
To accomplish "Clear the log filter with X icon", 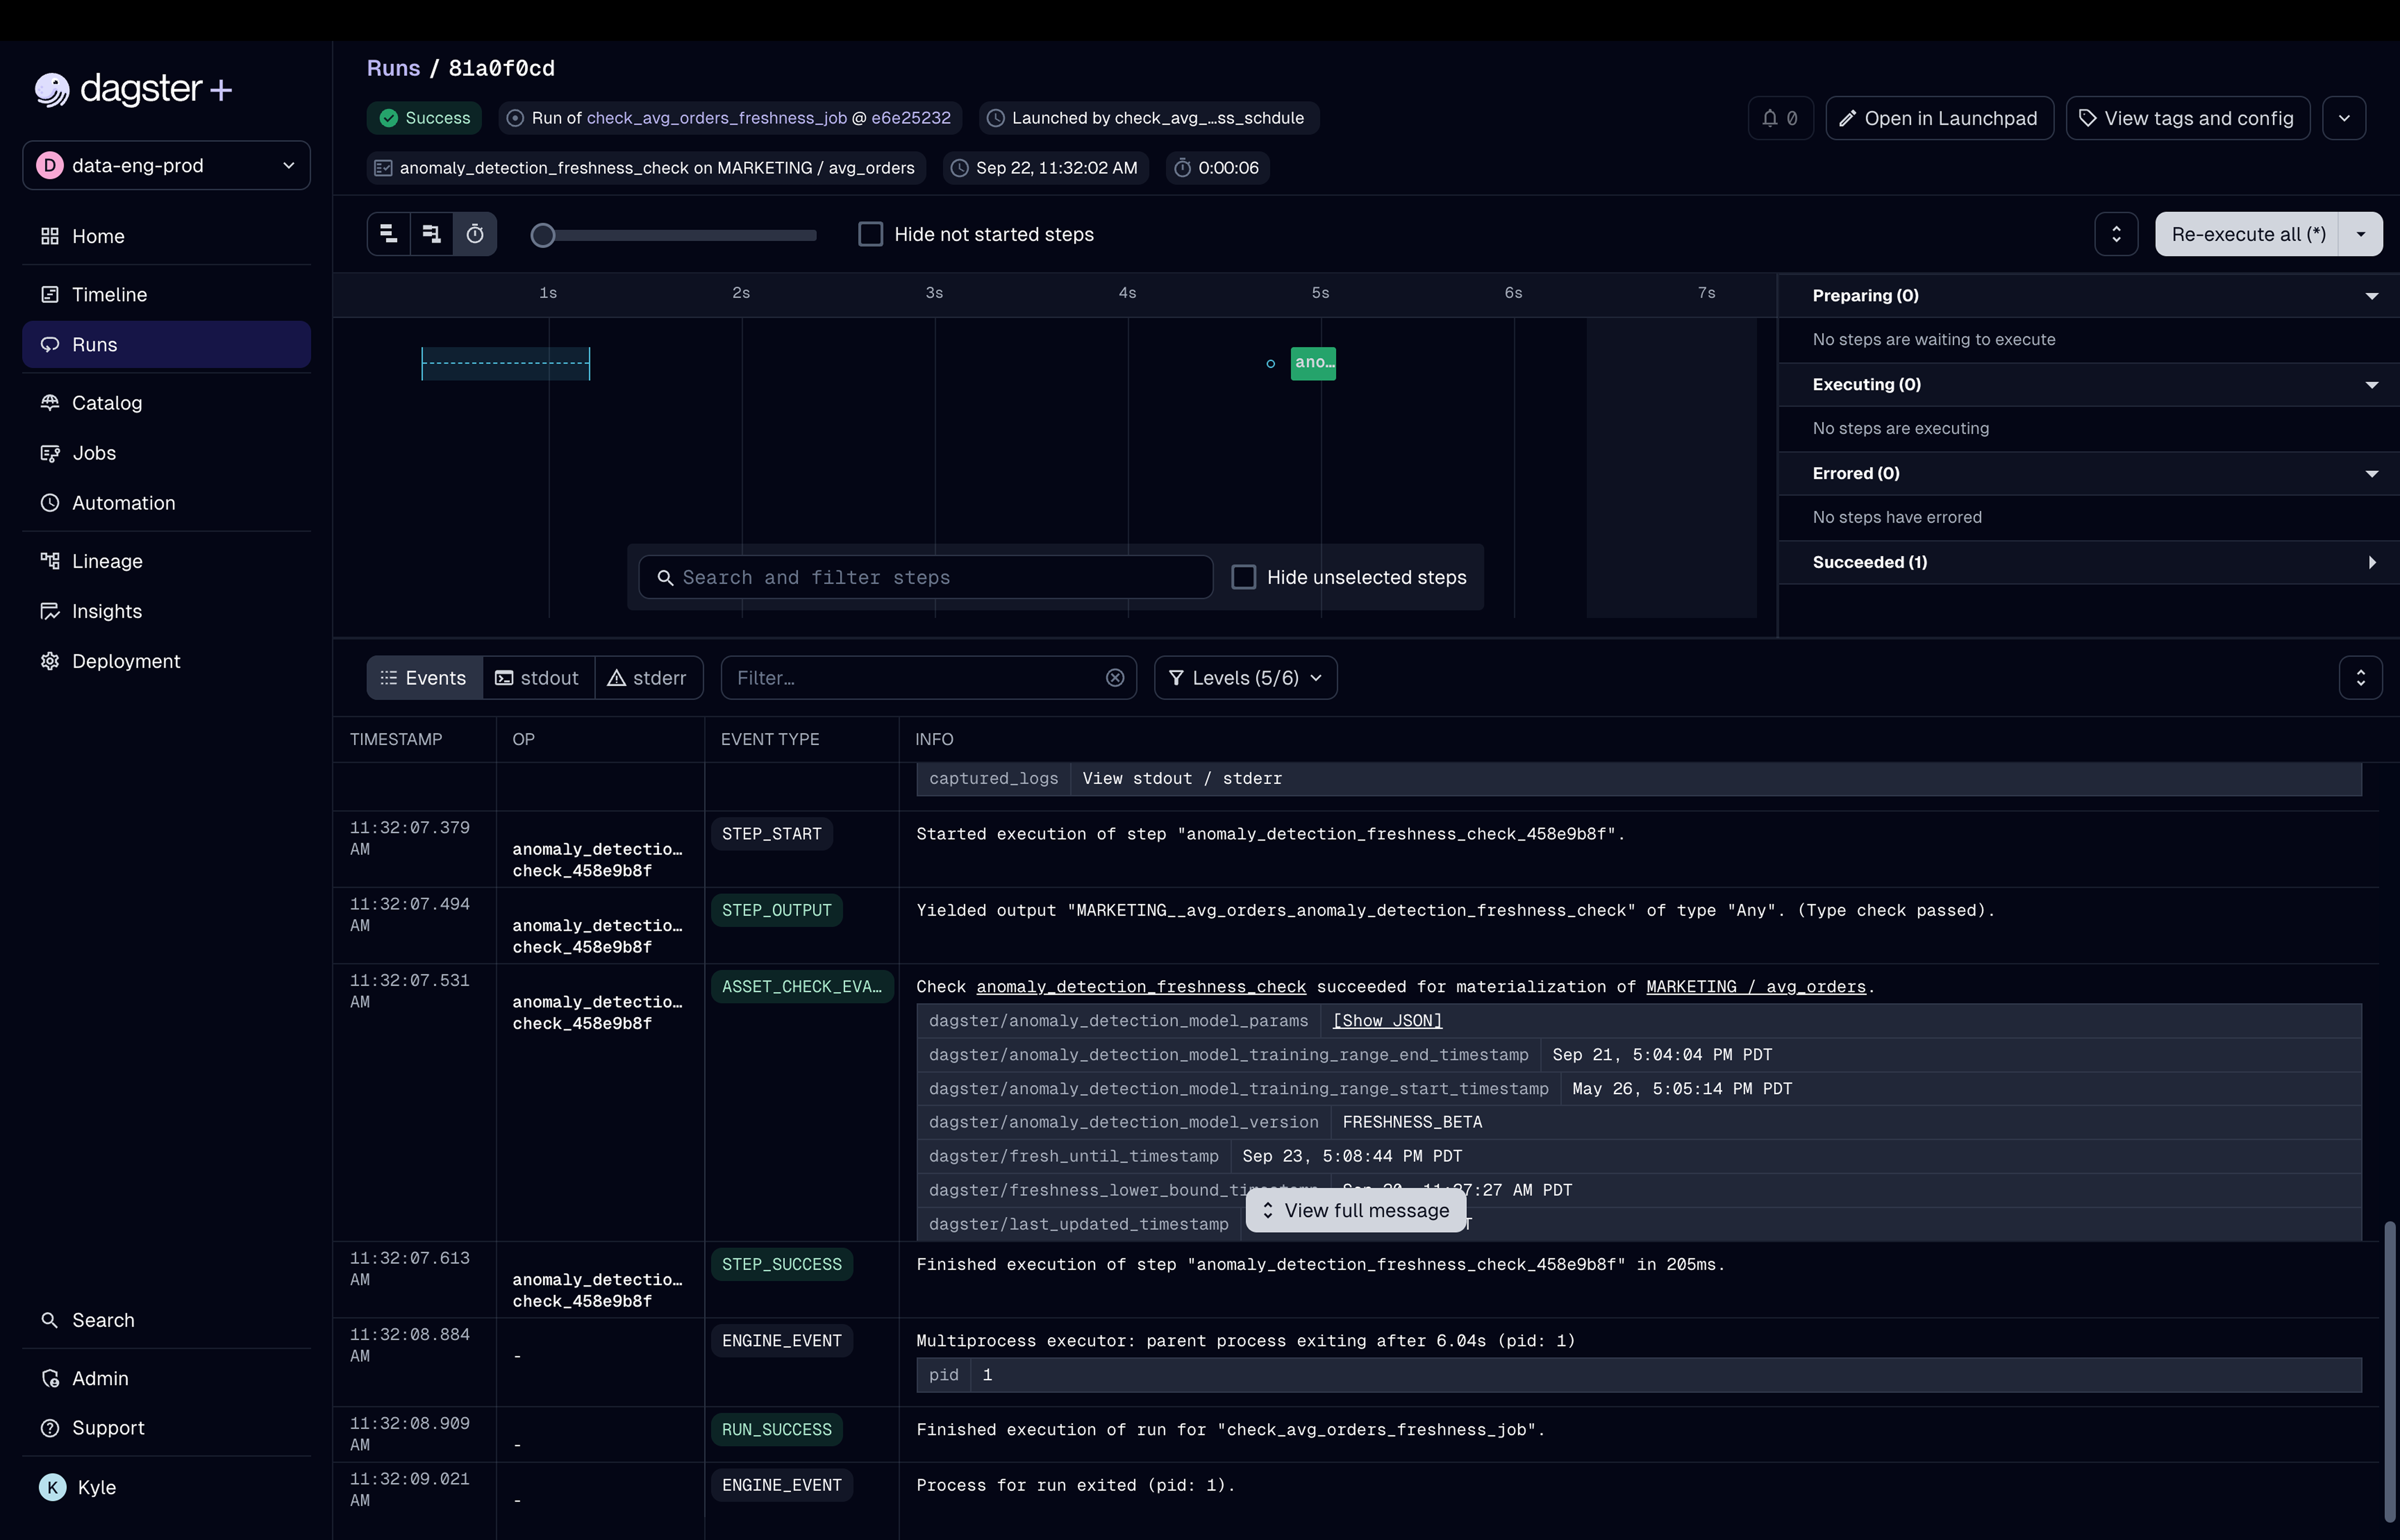I will coord(1115,678).
